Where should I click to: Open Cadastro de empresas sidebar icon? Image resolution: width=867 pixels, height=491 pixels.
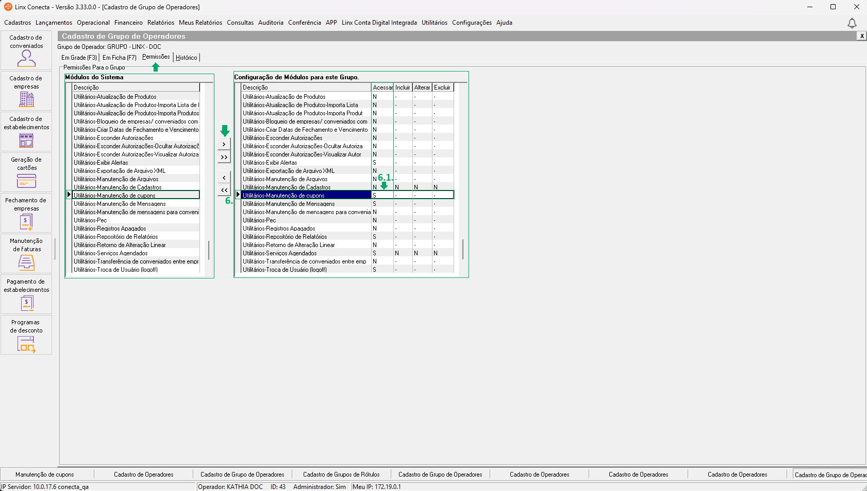click(26, 91)
